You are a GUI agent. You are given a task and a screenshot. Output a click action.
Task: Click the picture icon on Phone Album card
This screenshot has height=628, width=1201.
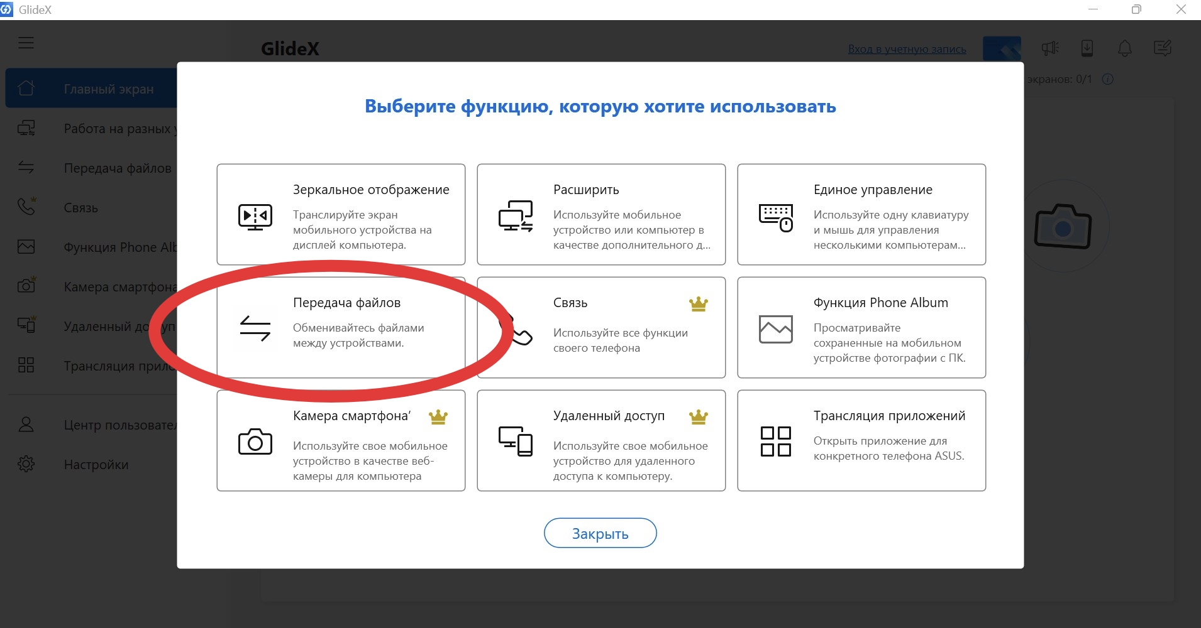coord(776,329)
